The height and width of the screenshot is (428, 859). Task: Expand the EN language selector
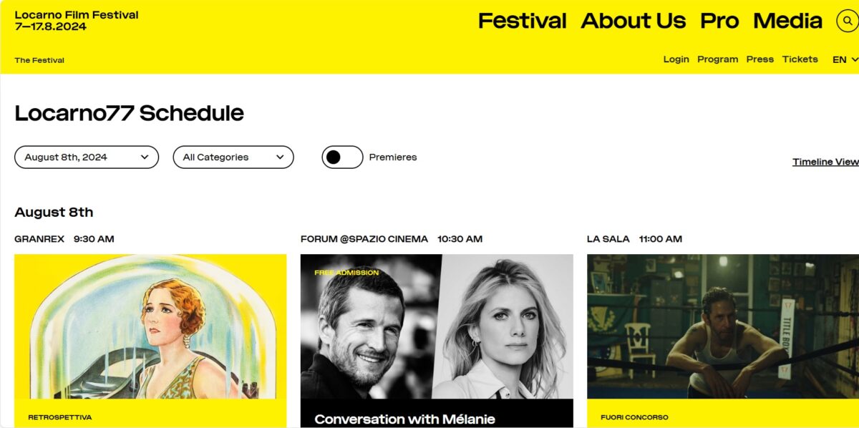tap(845, 59)
